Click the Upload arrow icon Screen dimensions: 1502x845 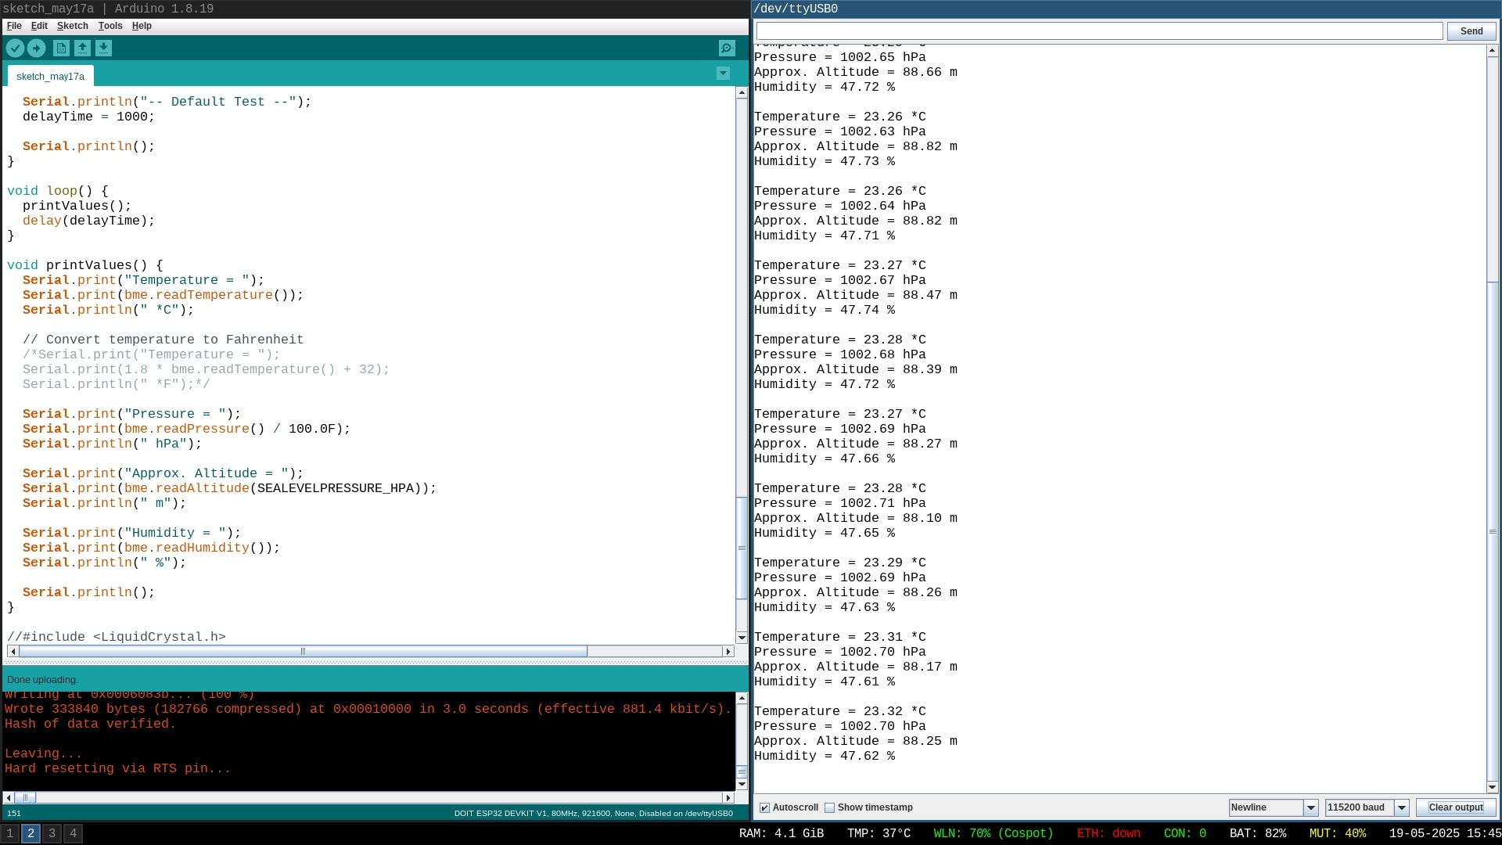36,49
